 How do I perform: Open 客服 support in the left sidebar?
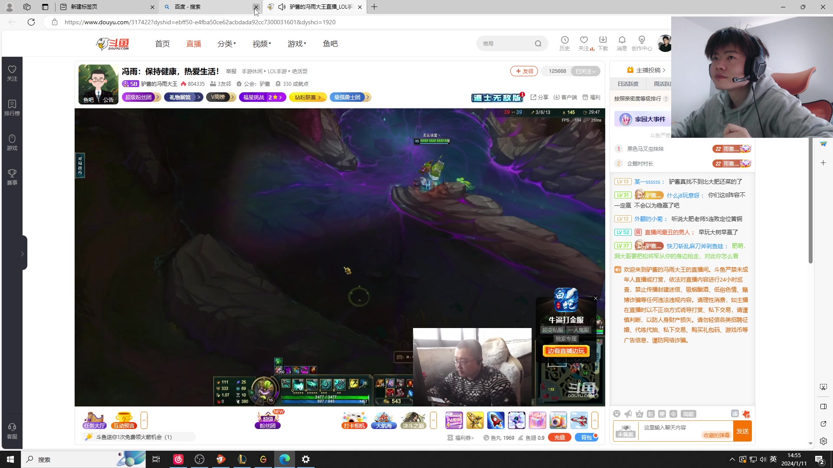[12, 431]
